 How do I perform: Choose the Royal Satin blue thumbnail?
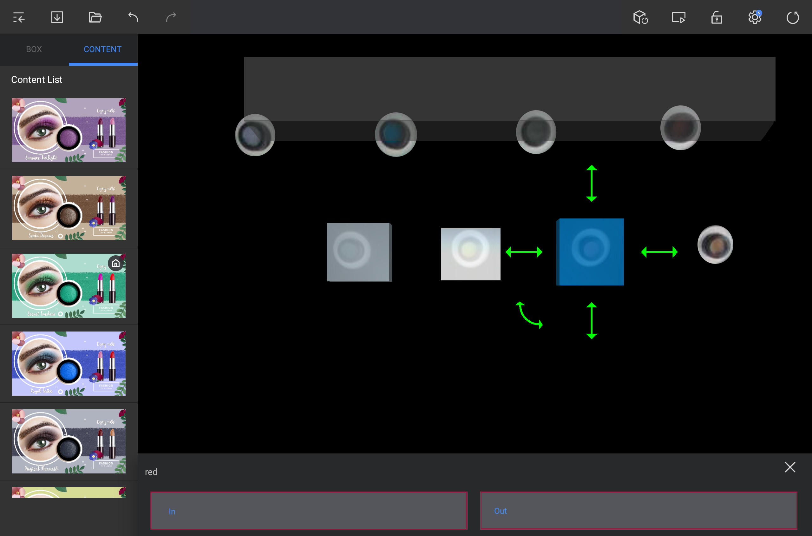(x=69, y=363)
